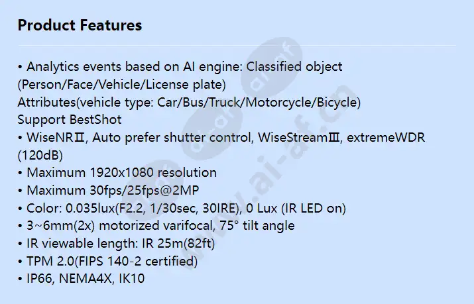Click the Product Features heading
Image resolution: width=474 pixels, height=304 pixels.
(x=80, y=25)
